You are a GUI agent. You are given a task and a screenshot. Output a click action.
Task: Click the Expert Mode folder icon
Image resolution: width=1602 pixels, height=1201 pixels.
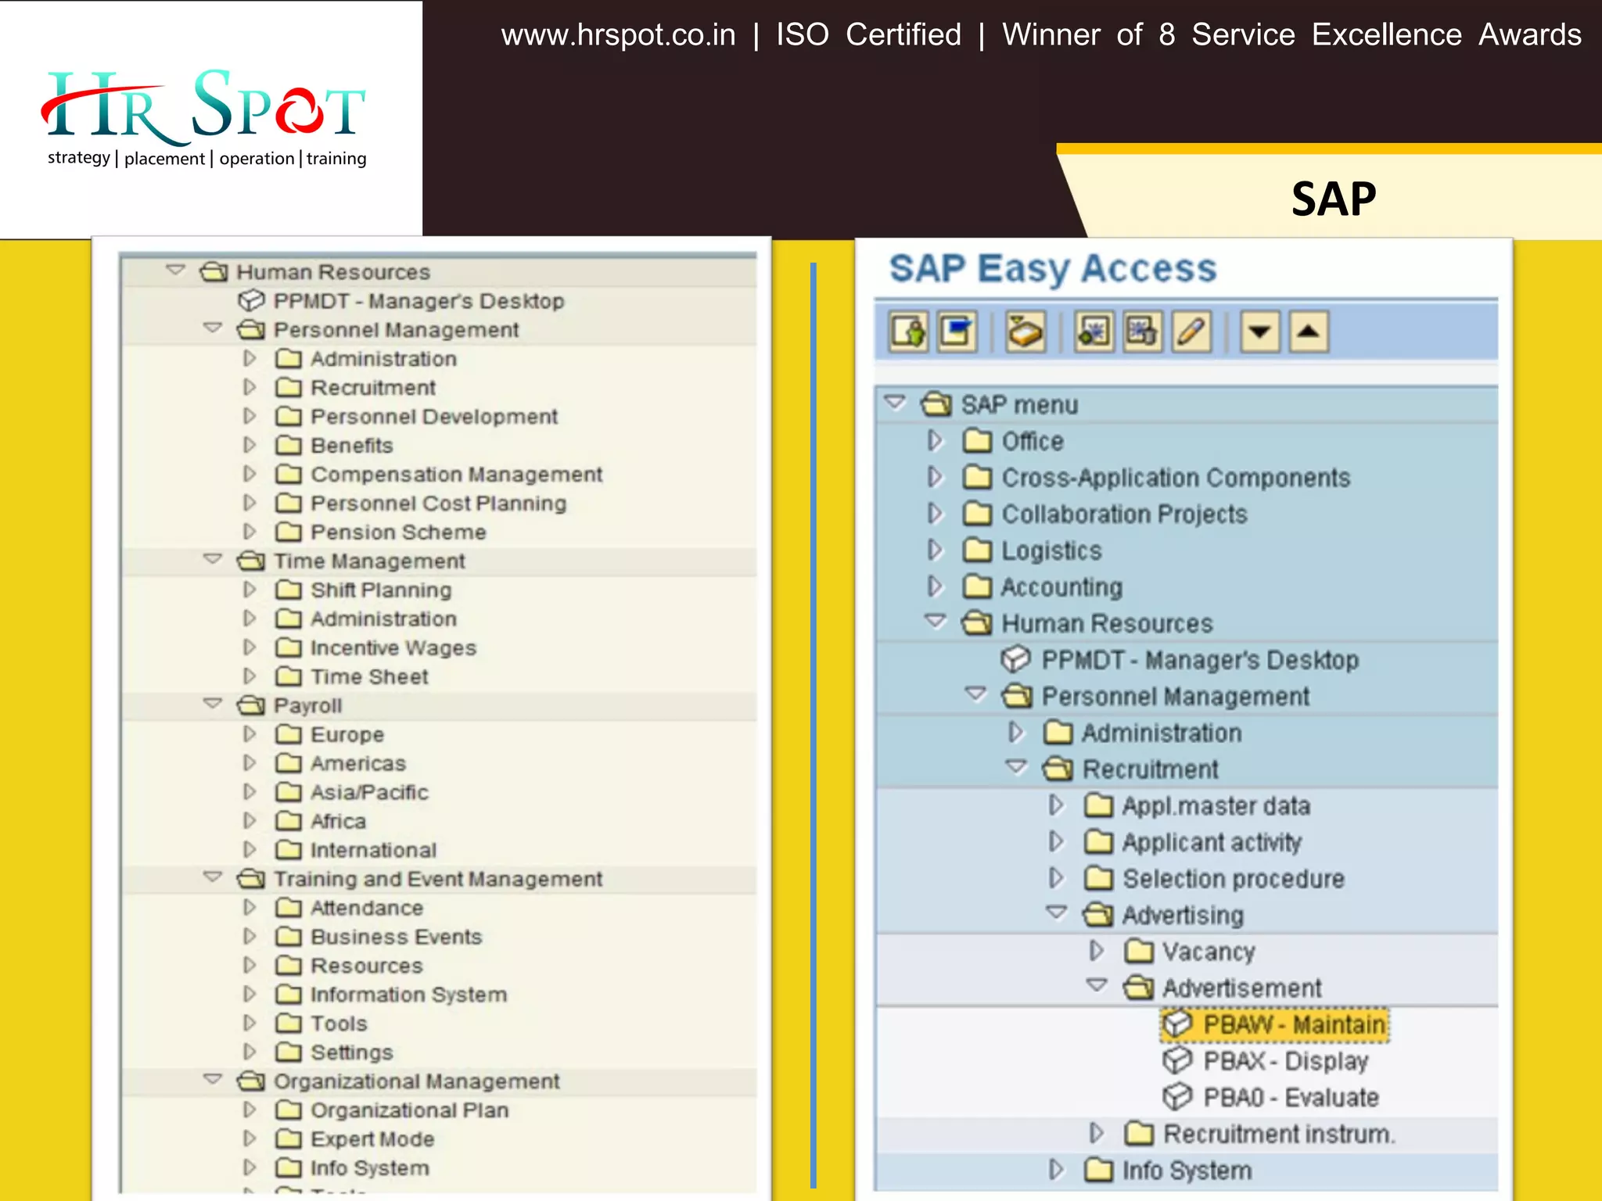pos(289,1138)
